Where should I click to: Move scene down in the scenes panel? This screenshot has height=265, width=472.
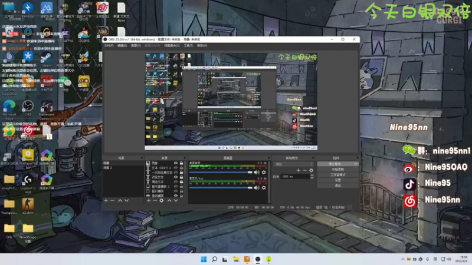point(126,200)
